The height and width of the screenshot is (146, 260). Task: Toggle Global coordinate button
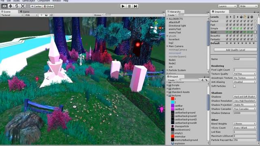pyautogui.click(x=48, y=6)
